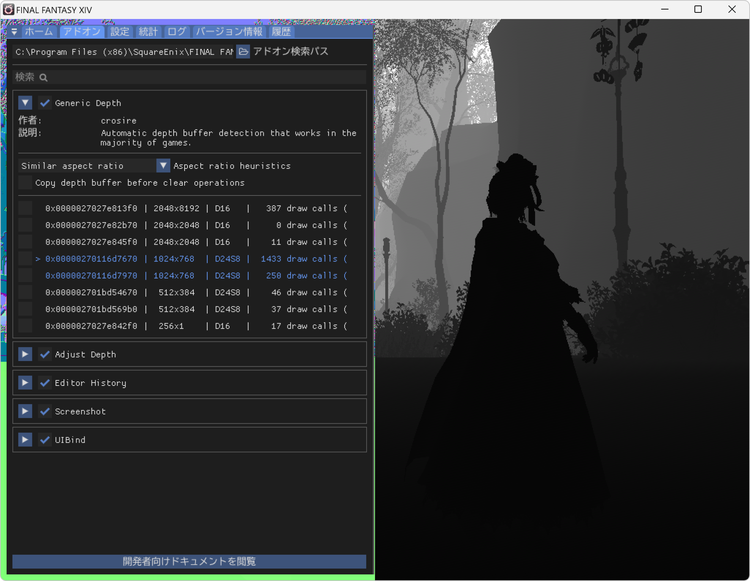Switch to the 設定 tab
This screenshot has height=581, width=750.
[119, 31]
